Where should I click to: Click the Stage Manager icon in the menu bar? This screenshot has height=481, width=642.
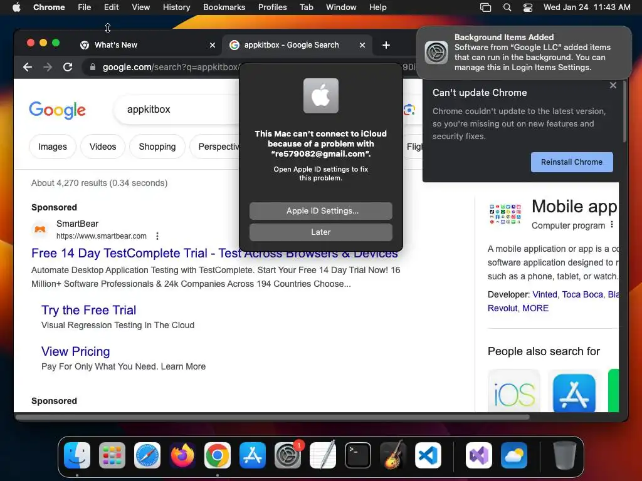[x=486, y=7]
